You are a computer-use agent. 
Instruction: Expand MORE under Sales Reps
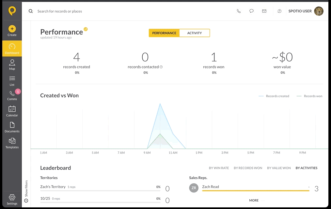(x=254, y=200)
